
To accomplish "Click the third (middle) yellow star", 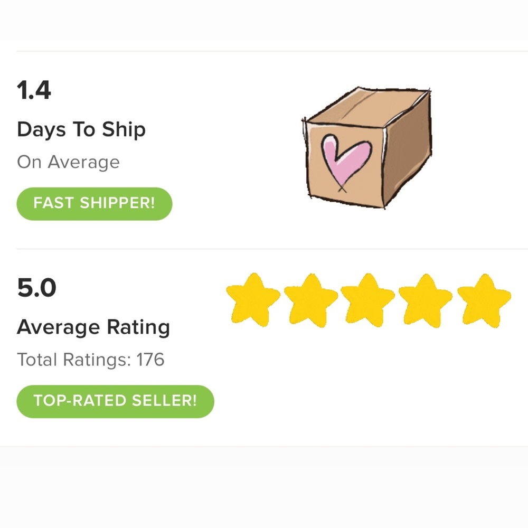I will coord(367,300).
